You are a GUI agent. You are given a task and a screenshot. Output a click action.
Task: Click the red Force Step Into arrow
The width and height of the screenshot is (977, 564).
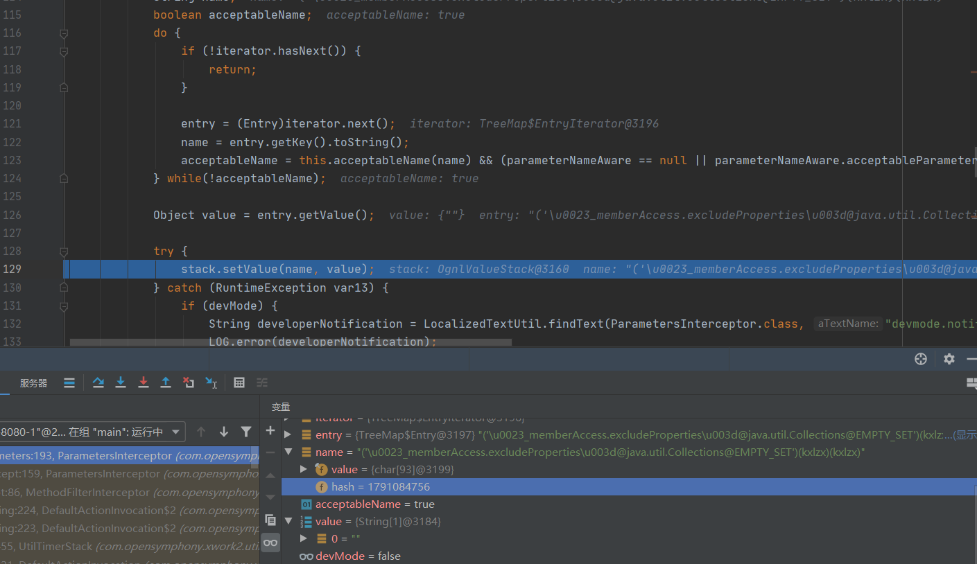tap(144, 382)
